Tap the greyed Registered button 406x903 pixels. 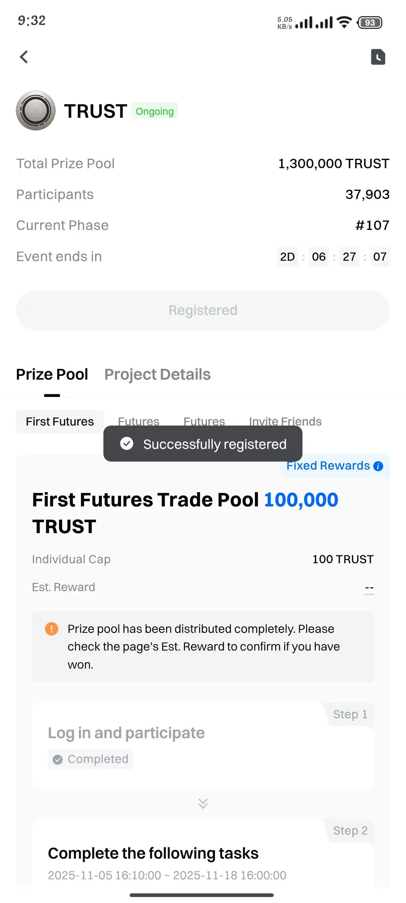click(203, 310)
